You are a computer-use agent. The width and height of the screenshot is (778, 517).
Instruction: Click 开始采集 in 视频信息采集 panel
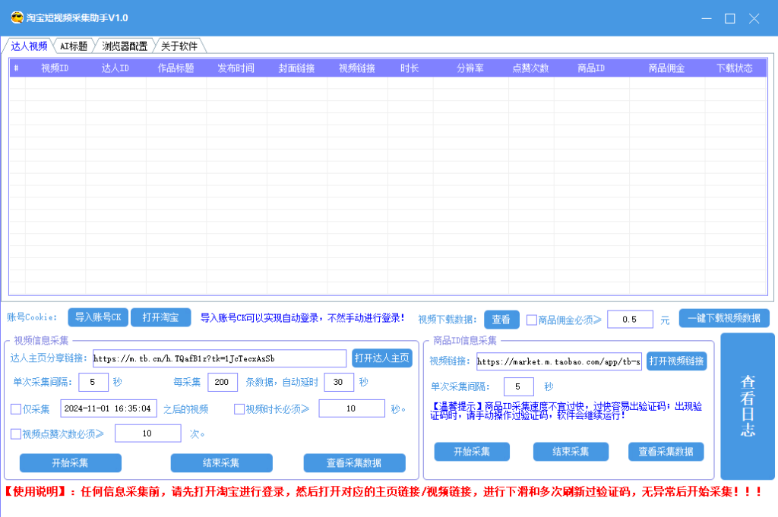point(71,463)
